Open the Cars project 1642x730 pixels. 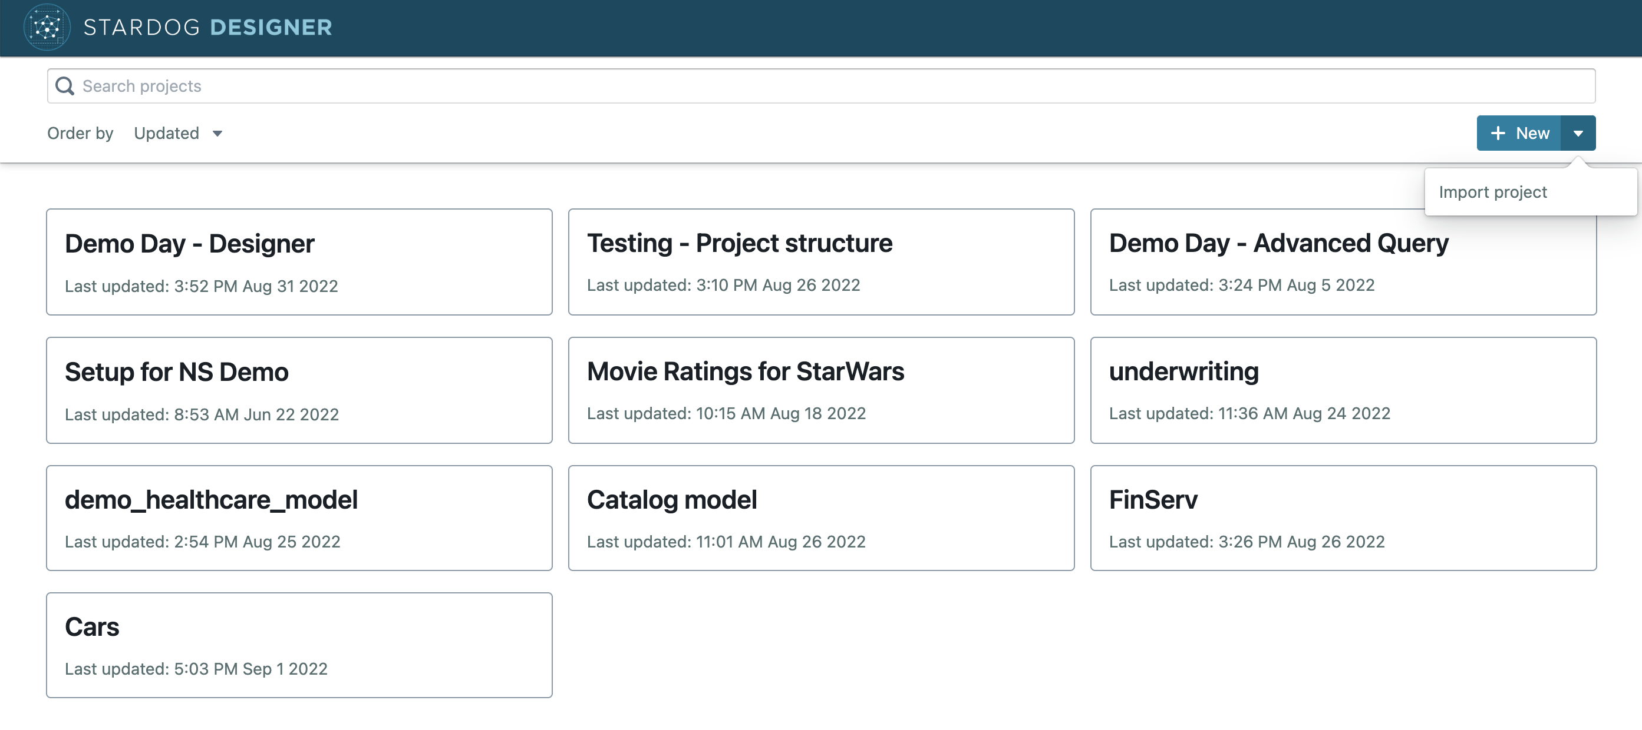(299, 645)
